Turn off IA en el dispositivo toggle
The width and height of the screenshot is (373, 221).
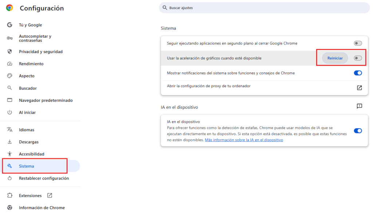pyautogui.click(x=358, y=131)
